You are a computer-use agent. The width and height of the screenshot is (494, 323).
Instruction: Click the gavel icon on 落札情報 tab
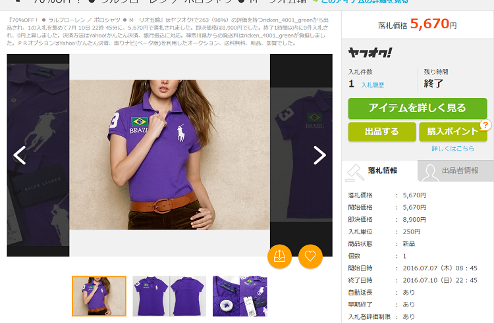pos(356,171)
